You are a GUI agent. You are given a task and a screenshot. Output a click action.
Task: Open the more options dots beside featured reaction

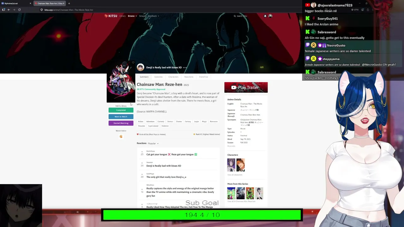[x=185, y=67]
